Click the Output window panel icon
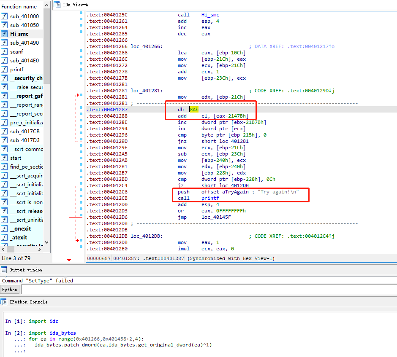Viewport: 397px width, 357px height. click(x=4, y=270)
